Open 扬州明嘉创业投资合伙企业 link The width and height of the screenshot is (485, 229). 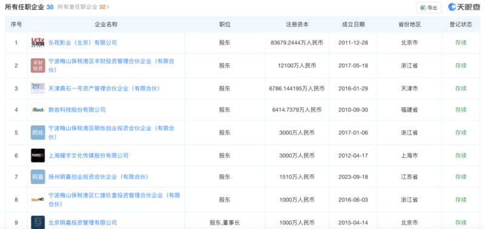(x=99, y=177)
